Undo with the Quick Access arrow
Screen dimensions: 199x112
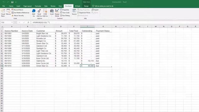point(4,2)
